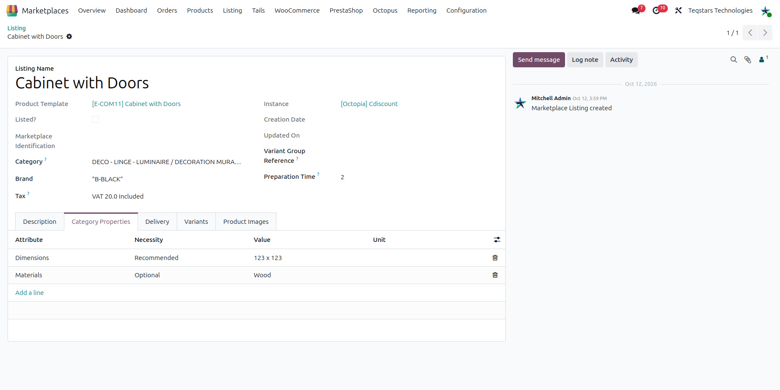Screen dimensions: 780x390
Task: Search messages with the chatter magnifier icon
Action: (734, 60)
